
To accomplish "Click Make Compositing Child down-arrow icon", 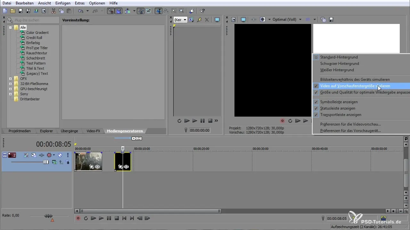I will [x=68, y=162].
